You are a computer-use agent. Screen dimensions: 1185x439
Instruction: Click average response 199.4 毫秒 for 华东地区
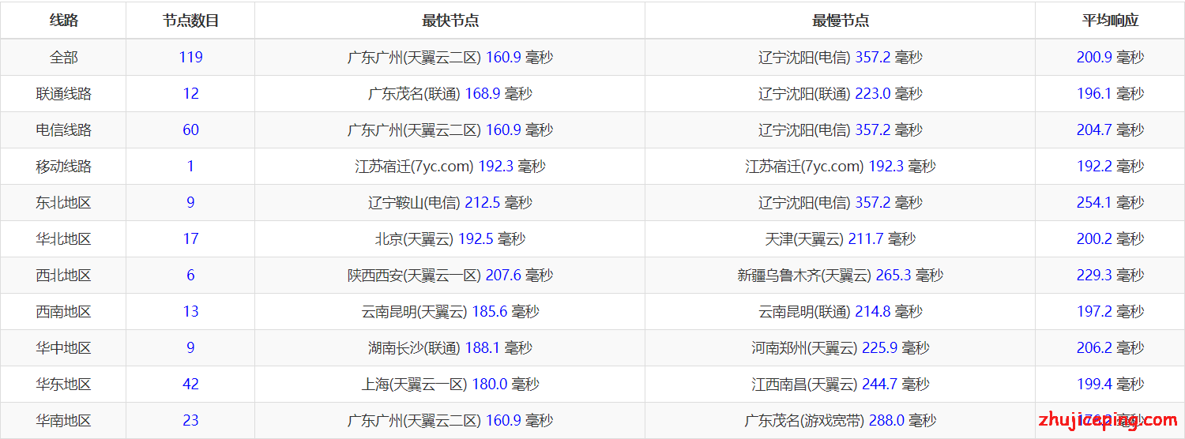[1110, 384]
